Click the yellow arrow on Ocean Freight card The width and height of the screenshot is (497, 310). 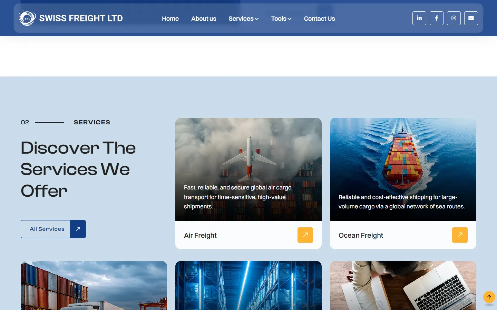coord(460,235)
